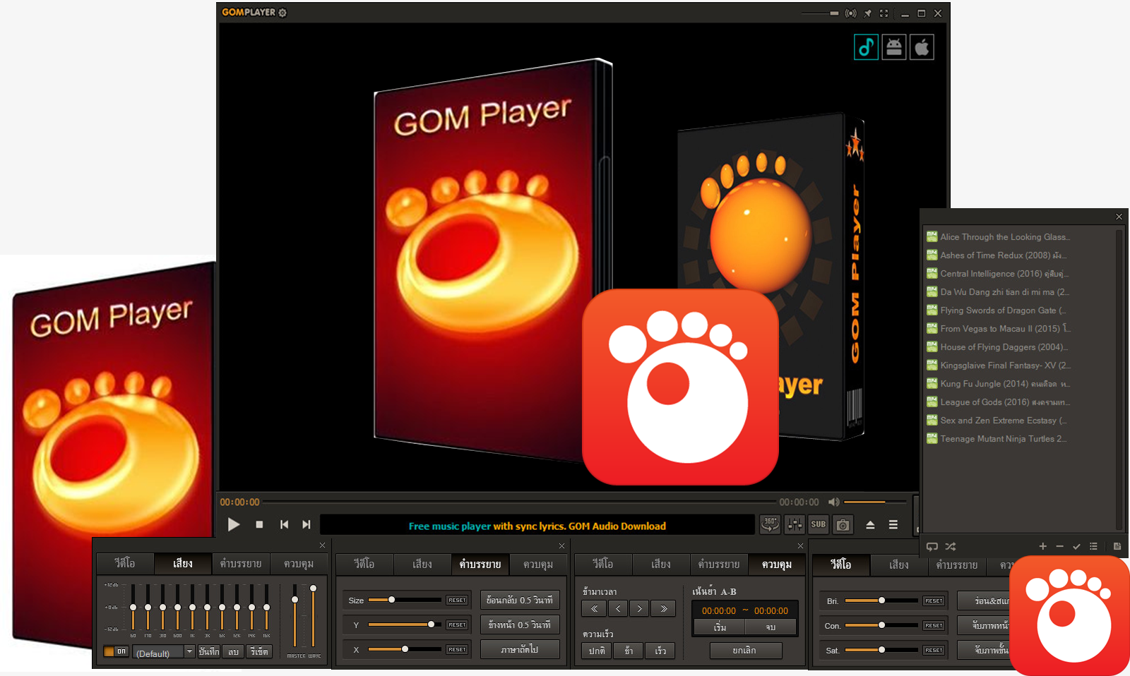Image resolution: width=1130 pixels, height=676 pixels.
Task: Set speed with the ช้า button
Action: (x=629, y=651)
